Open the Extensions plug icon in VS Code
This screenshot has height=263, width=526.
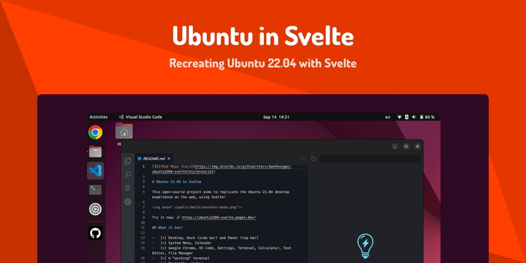pyautogui.click(x=128, y=188)
